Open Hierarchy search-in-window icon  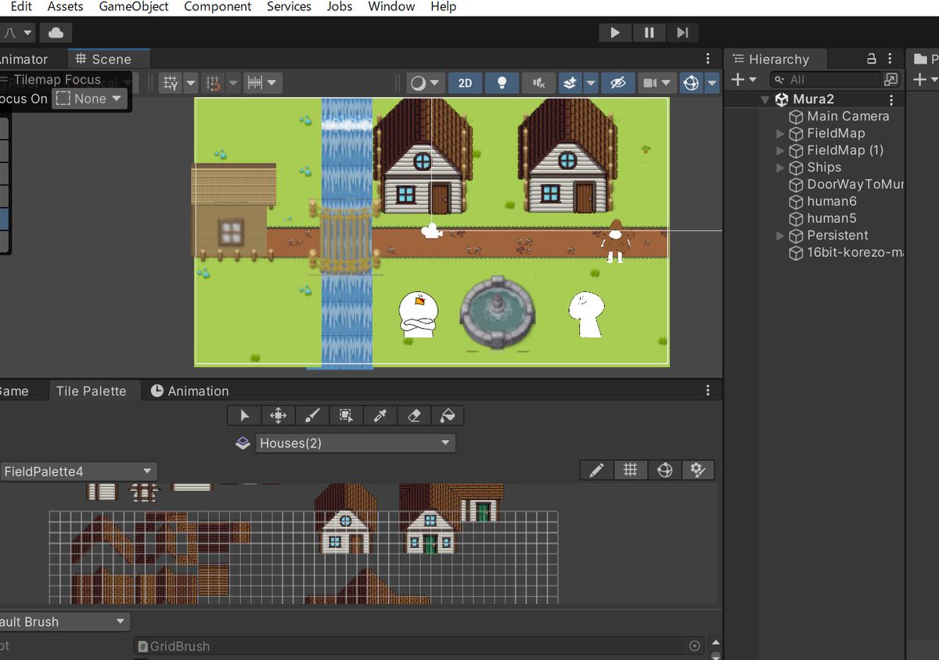coord(891,80)
